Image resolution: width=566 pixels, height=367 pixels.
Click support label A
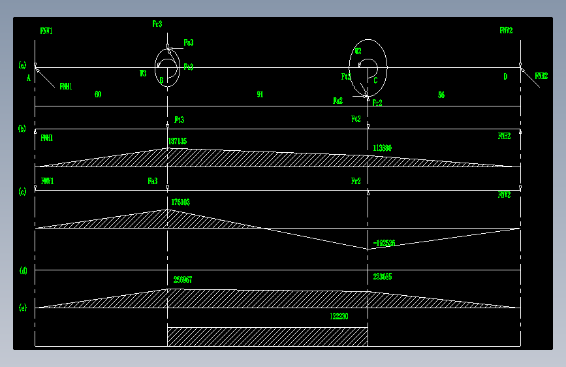29,78
